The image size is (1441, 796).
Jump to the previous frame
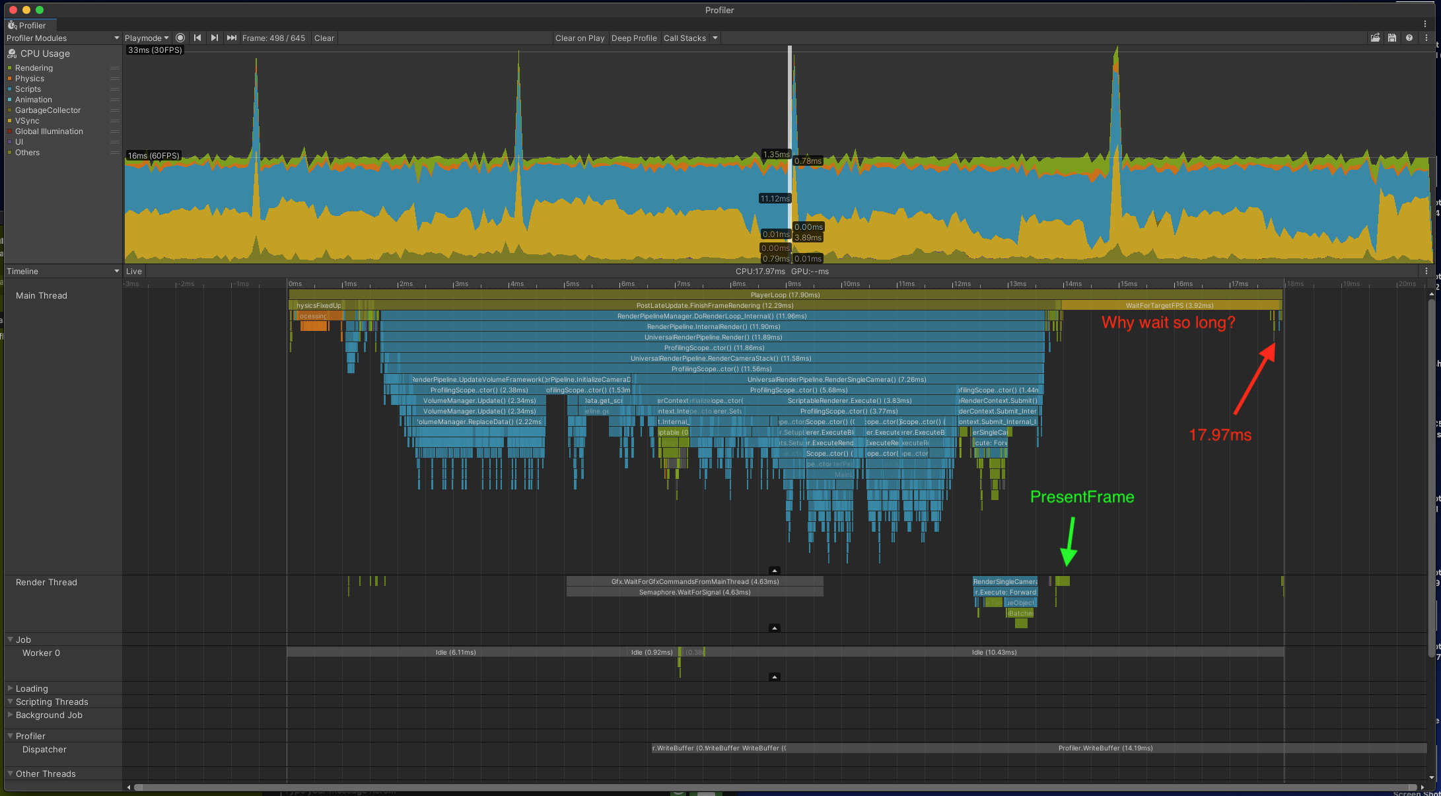197,38
